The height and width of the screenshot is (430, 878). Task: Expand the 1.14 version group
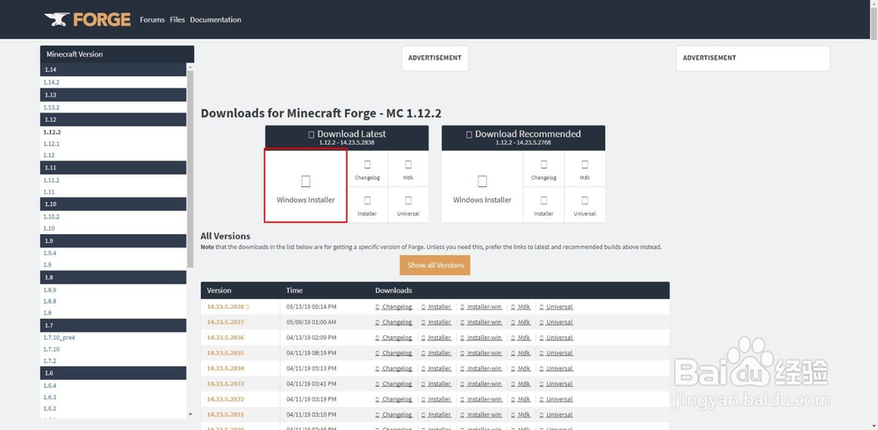pos(113,69)
